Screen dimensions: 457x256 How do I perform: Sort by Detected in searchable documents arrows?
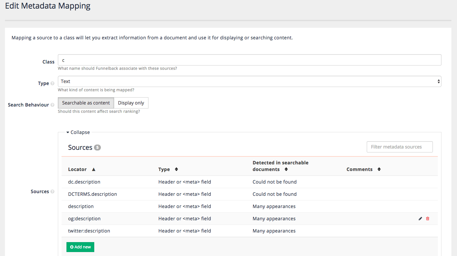[286, 169]
